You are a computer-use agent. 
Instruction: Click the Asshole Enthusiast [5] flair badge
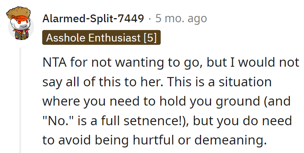point(101,38)
